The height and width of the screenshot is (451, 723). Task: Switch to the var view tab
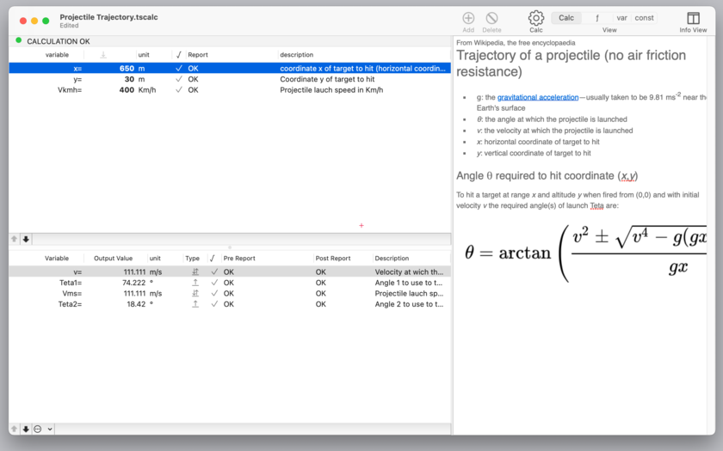[621, 18]
